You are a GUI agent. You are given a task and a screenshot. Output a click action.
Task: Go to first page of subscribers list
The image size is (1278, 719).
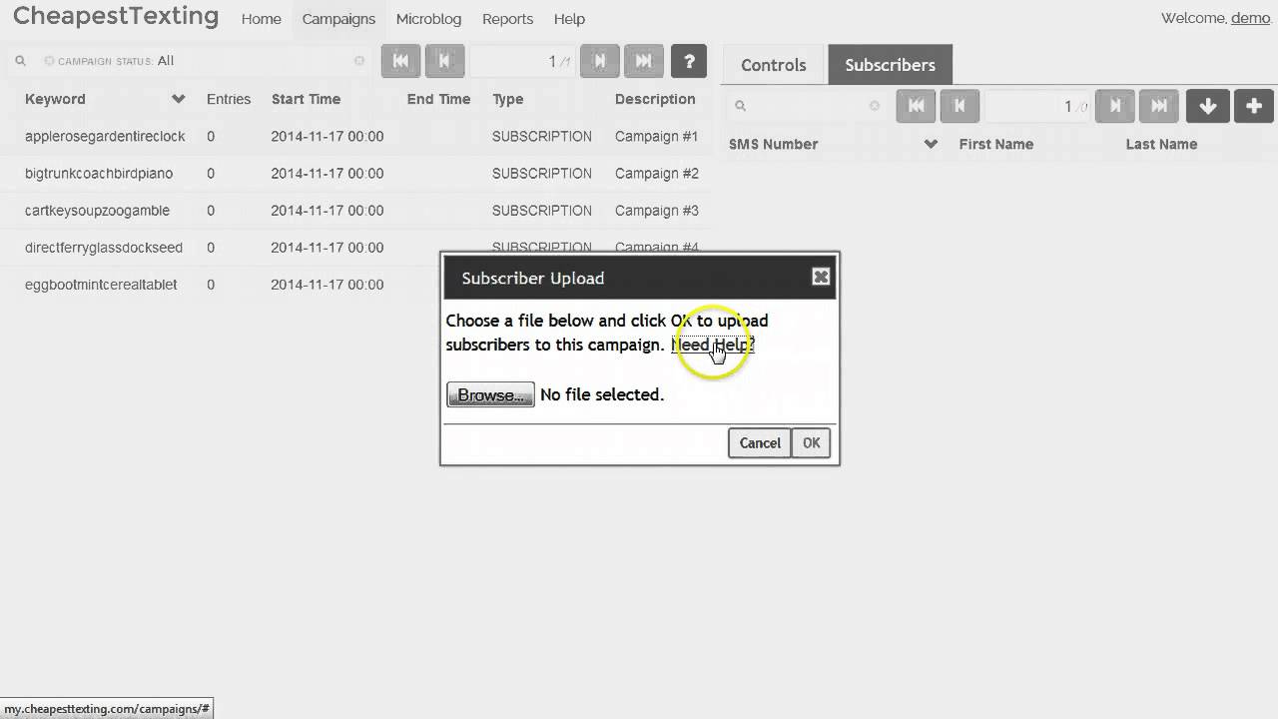coord(916,106)
